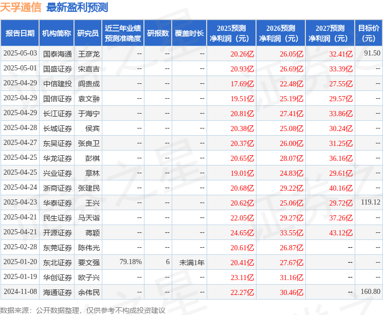Click the 华龙证券 institution cell

tap(58, 158)
